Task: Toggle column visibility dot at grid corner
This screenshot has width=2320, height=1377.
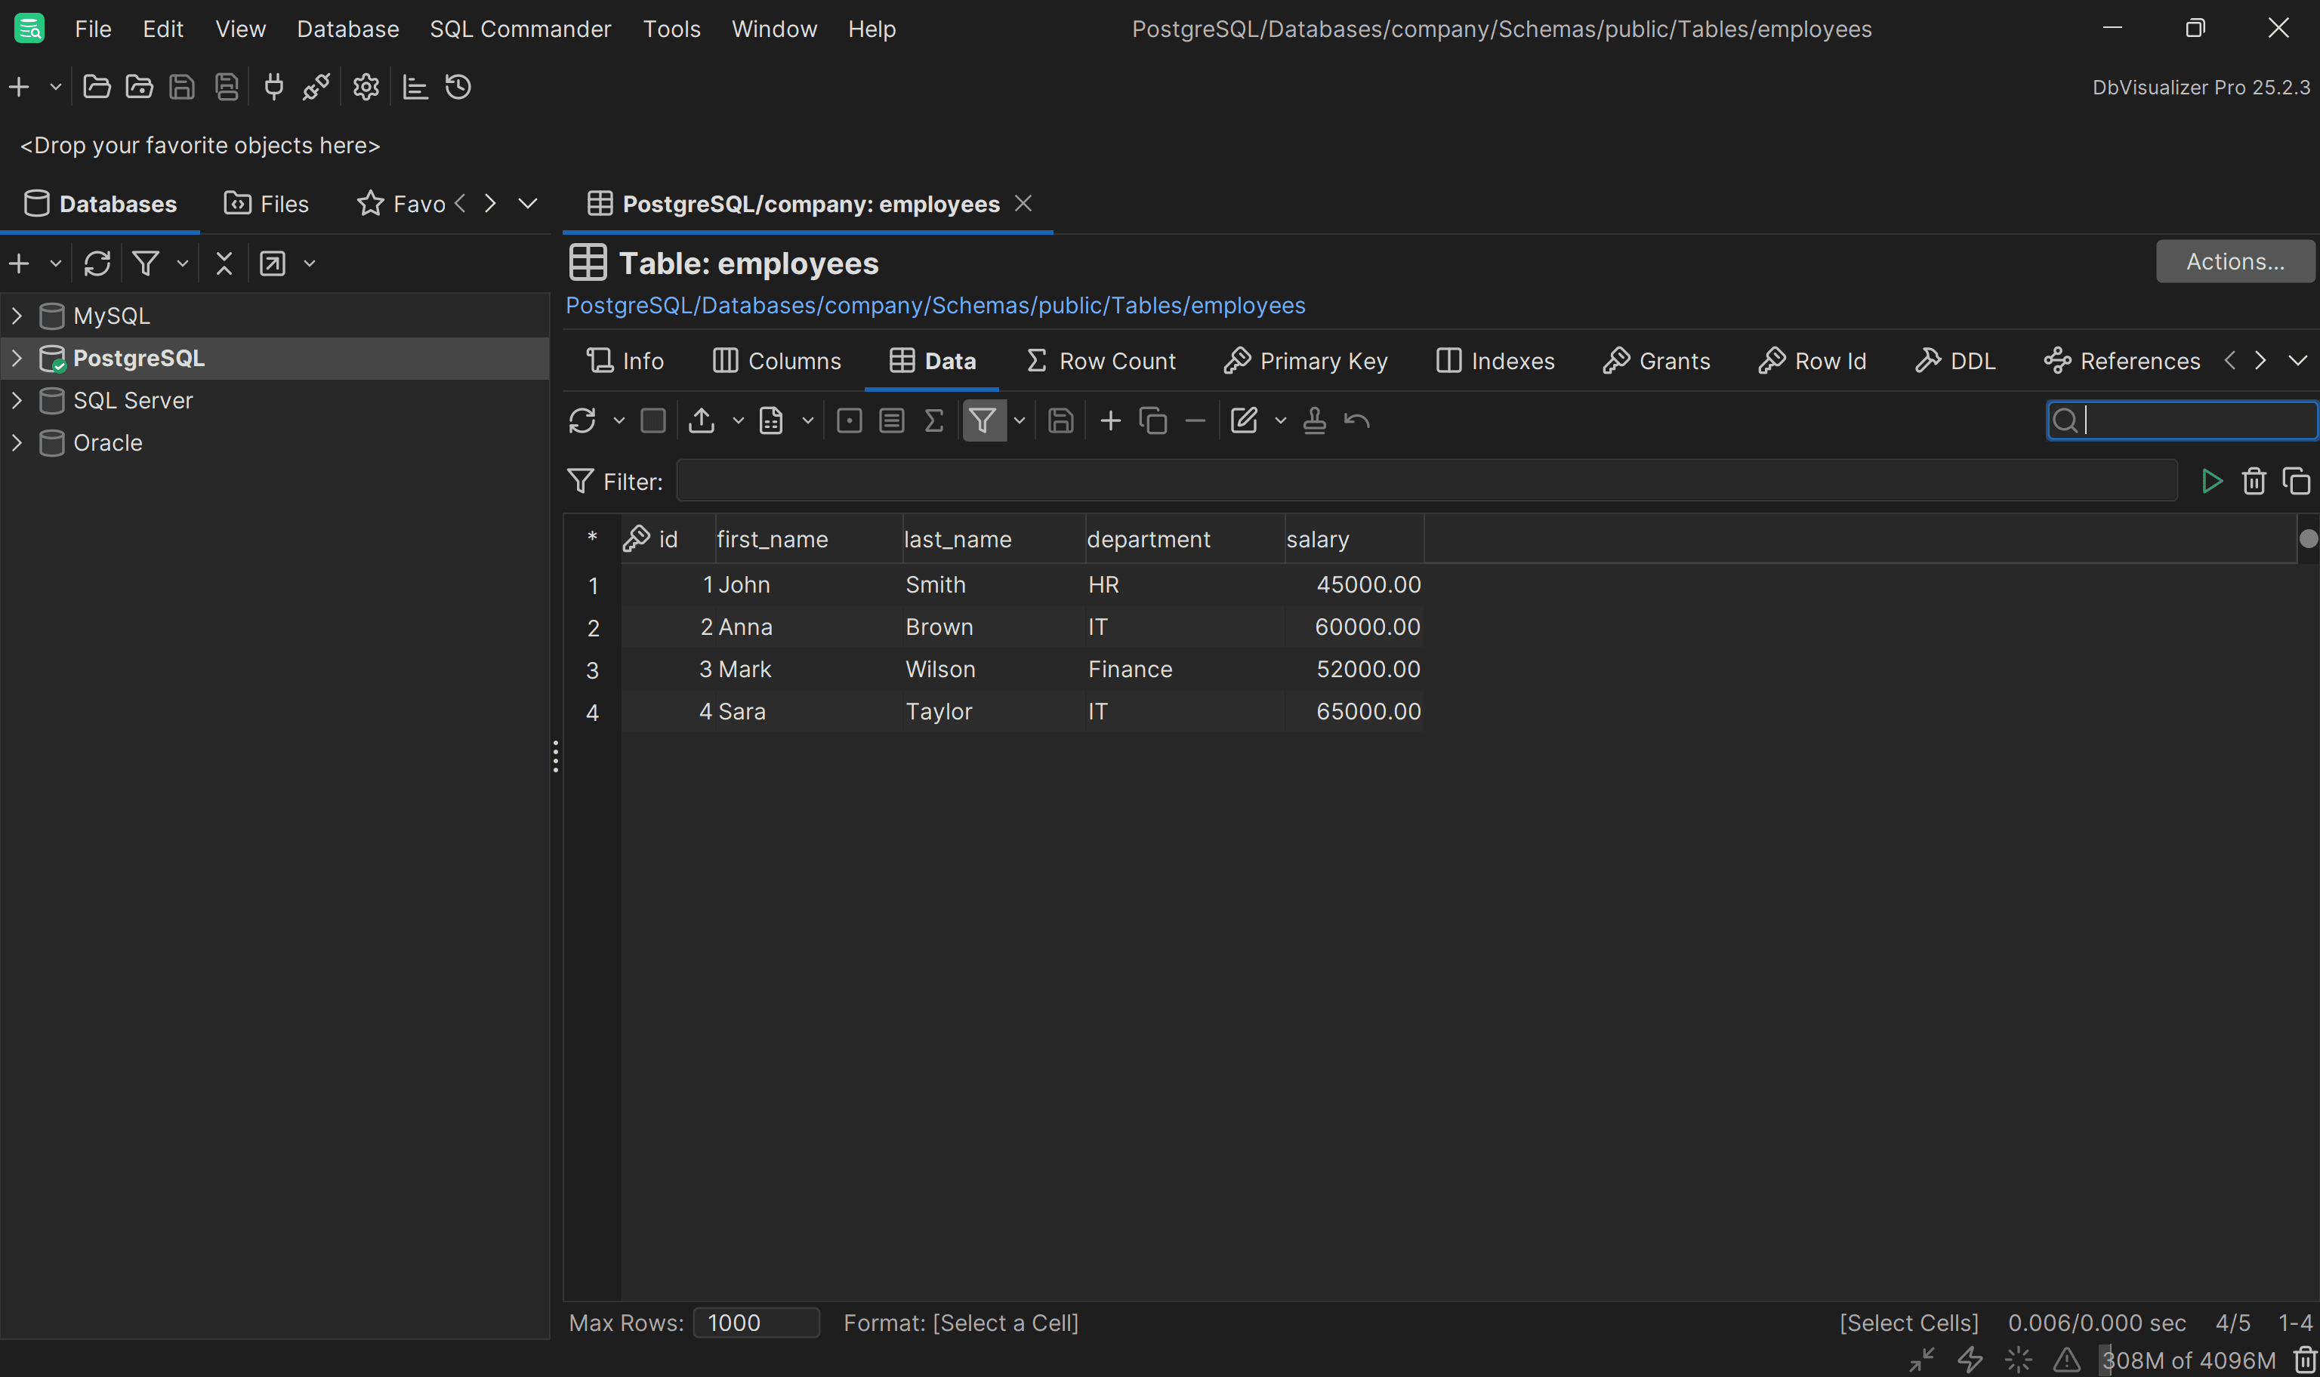Action: [x=2308, y=539]
